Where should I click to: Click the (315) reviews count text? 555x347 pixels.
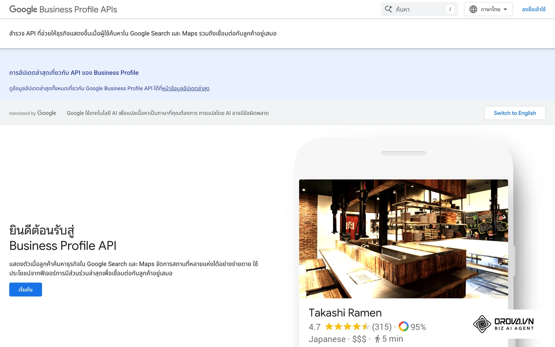[x=382, y=327]
